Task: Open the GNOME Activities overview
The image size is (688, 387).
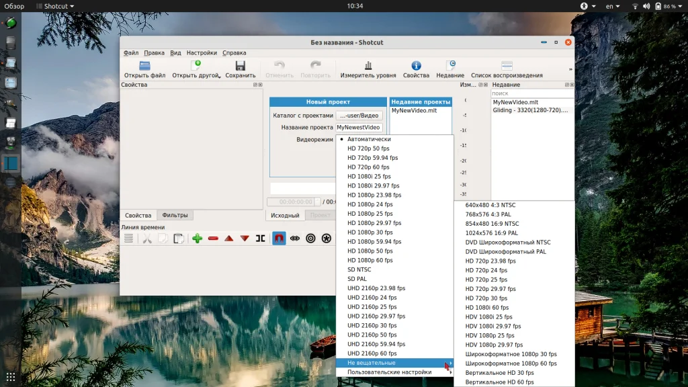Action: click(x=14, y=6)
